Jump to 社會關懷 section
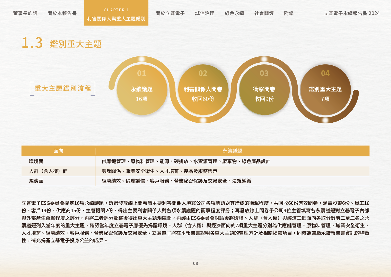Screen dimensions: 391x277 click(264, 13)
